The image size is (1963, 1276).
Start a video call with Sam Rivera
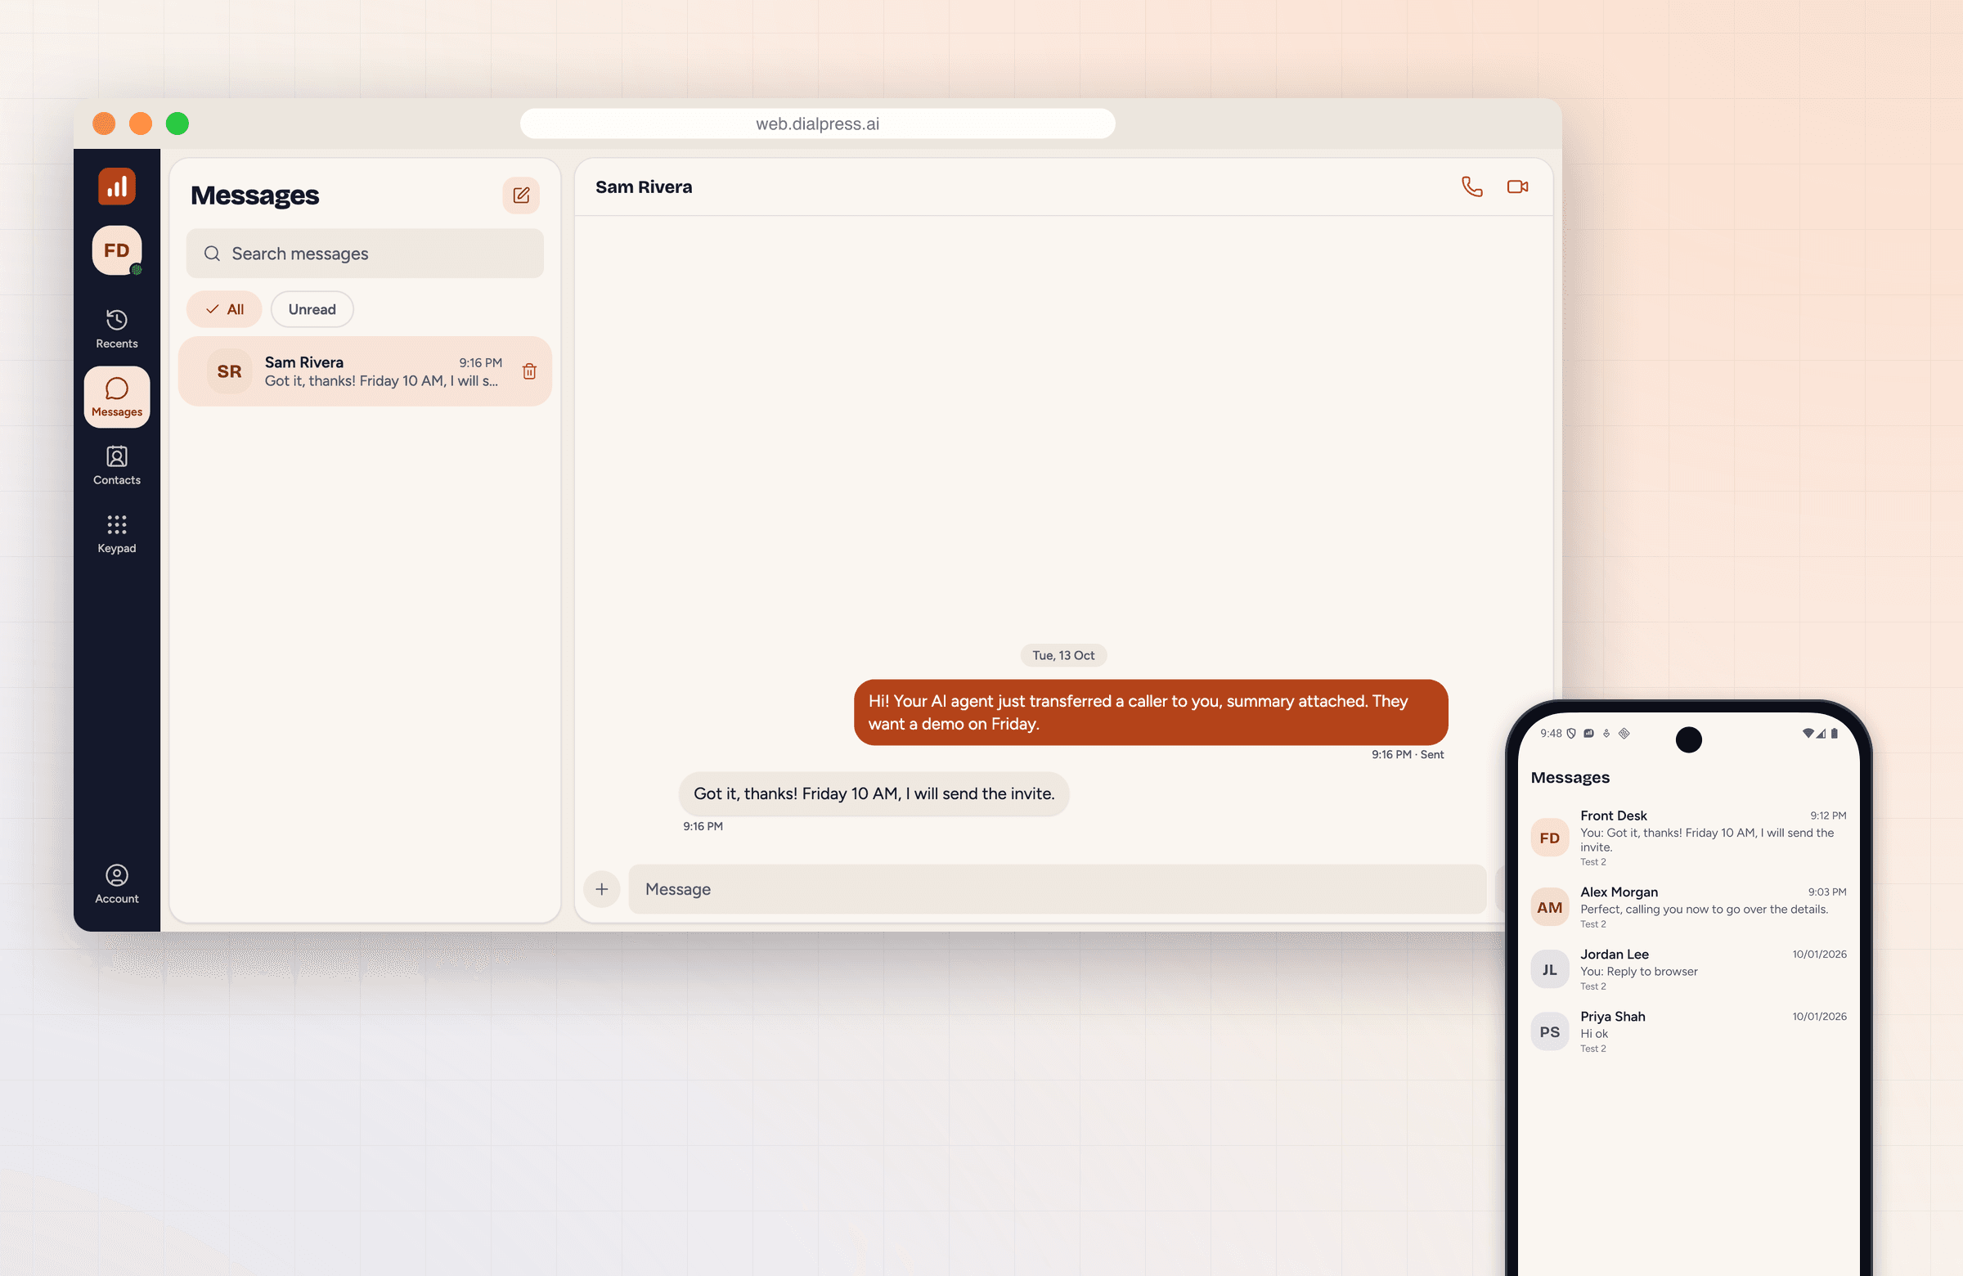click(x=1517, y=186)
